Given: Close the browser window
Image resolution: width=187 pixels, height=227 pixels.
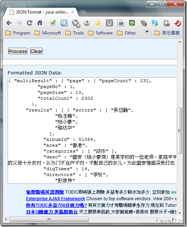Looking at the screenshot, I should (x=175, y=4).
